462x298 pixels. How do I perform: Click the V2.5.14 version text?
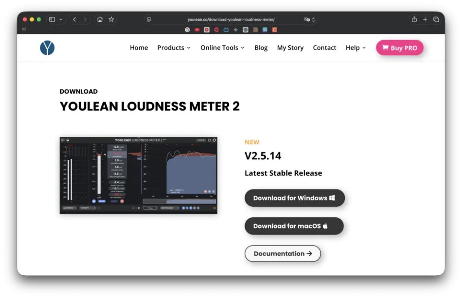click(263, 156)
